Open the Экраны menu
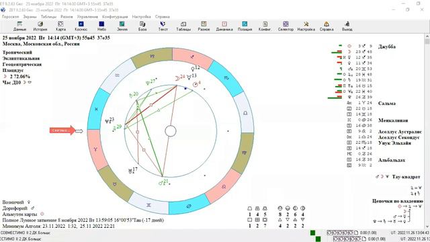430x242 pixels. pos(30,17)
